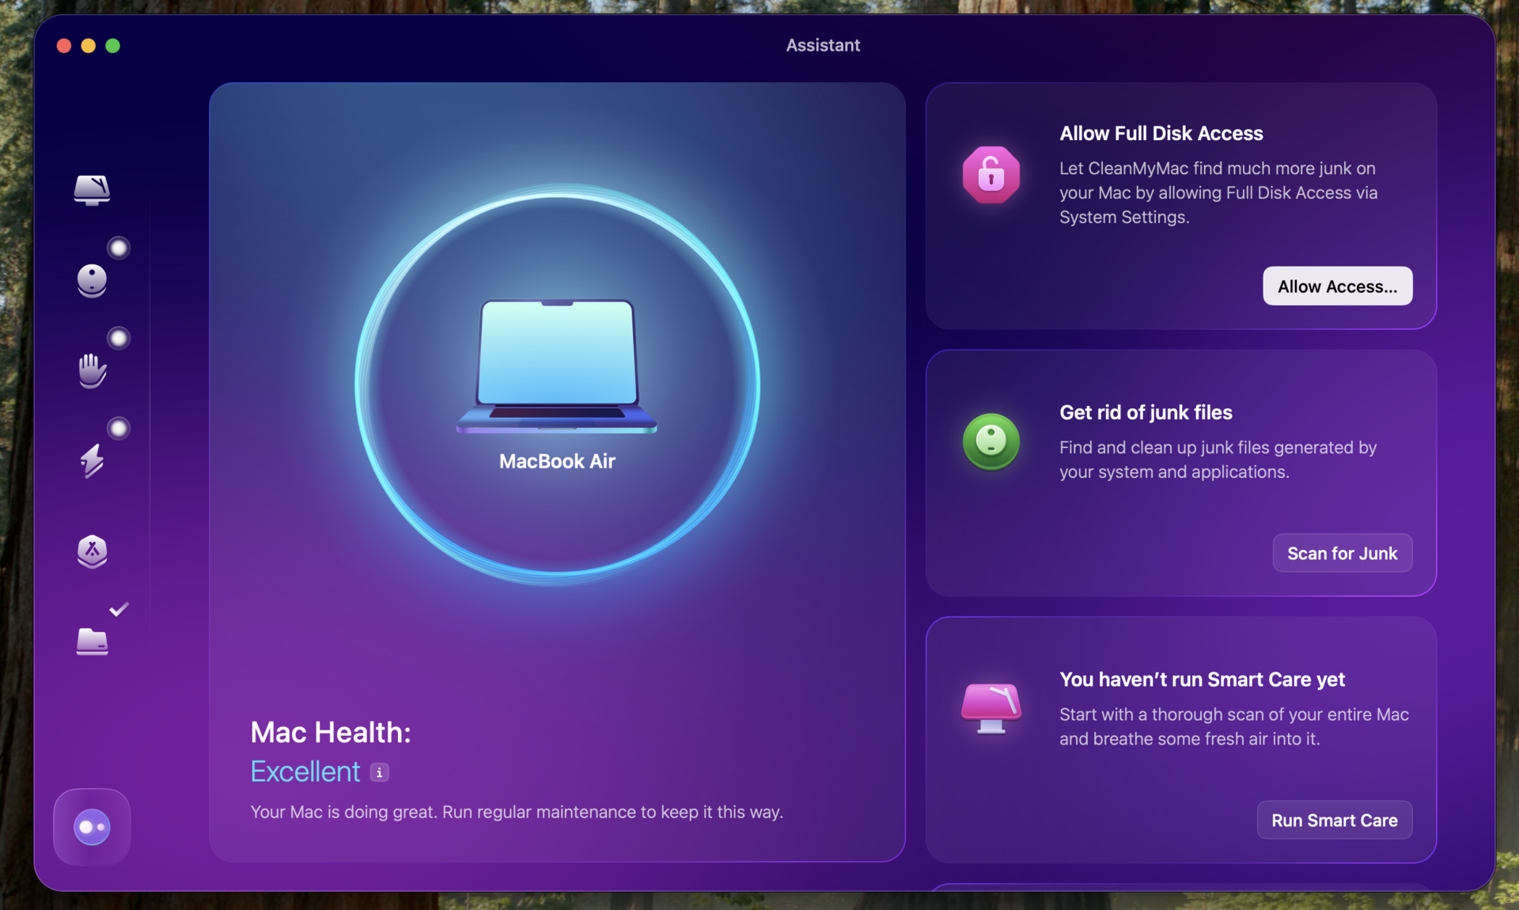
Task: Open the Applications module in sidebar
Action: tap(92, 552)
